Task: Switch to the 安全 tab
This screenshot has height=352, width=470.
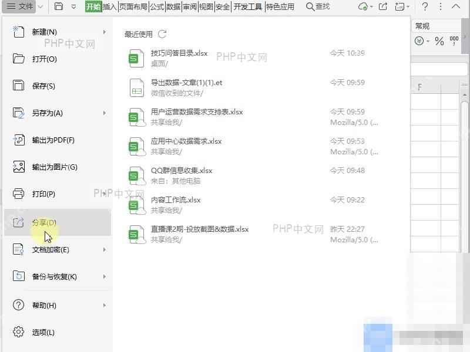Action: pos(223,6)
